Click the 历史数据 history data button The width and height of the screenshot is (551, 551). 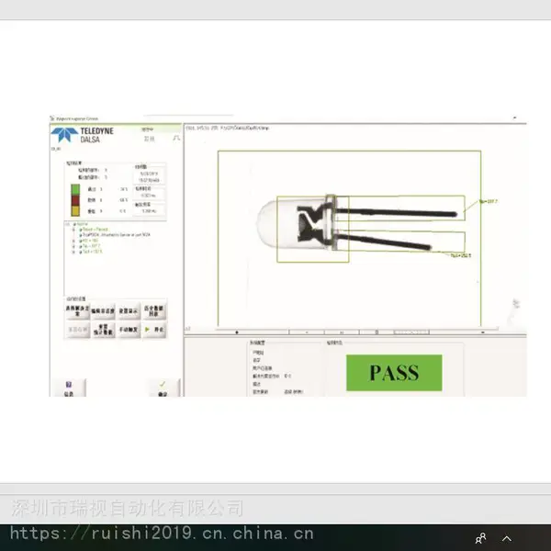154,310
